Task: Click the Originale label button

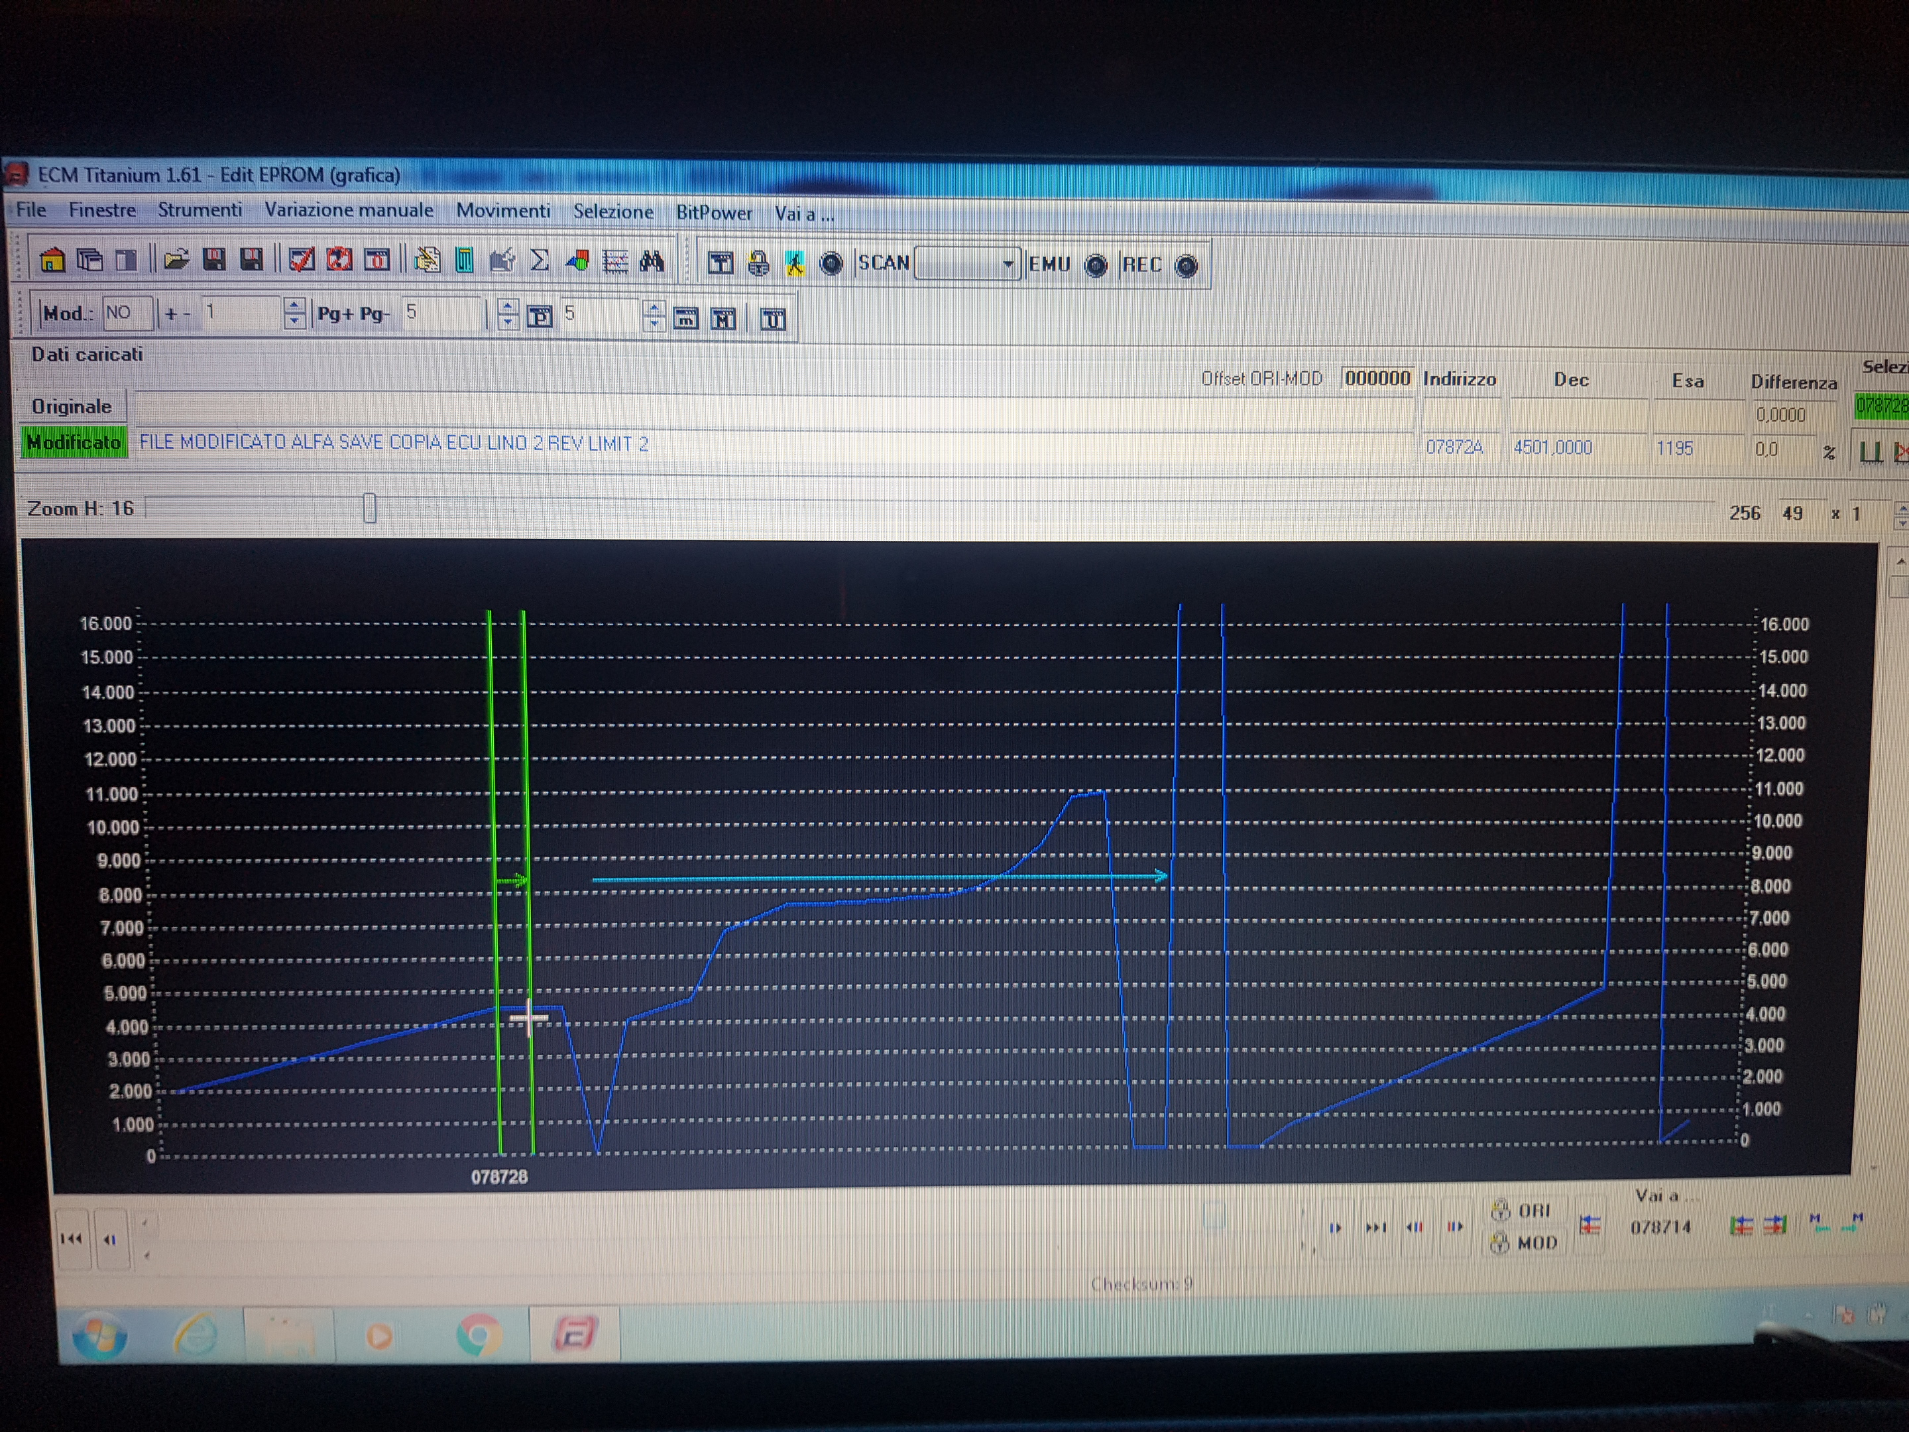Action: (x=72, y=406)
